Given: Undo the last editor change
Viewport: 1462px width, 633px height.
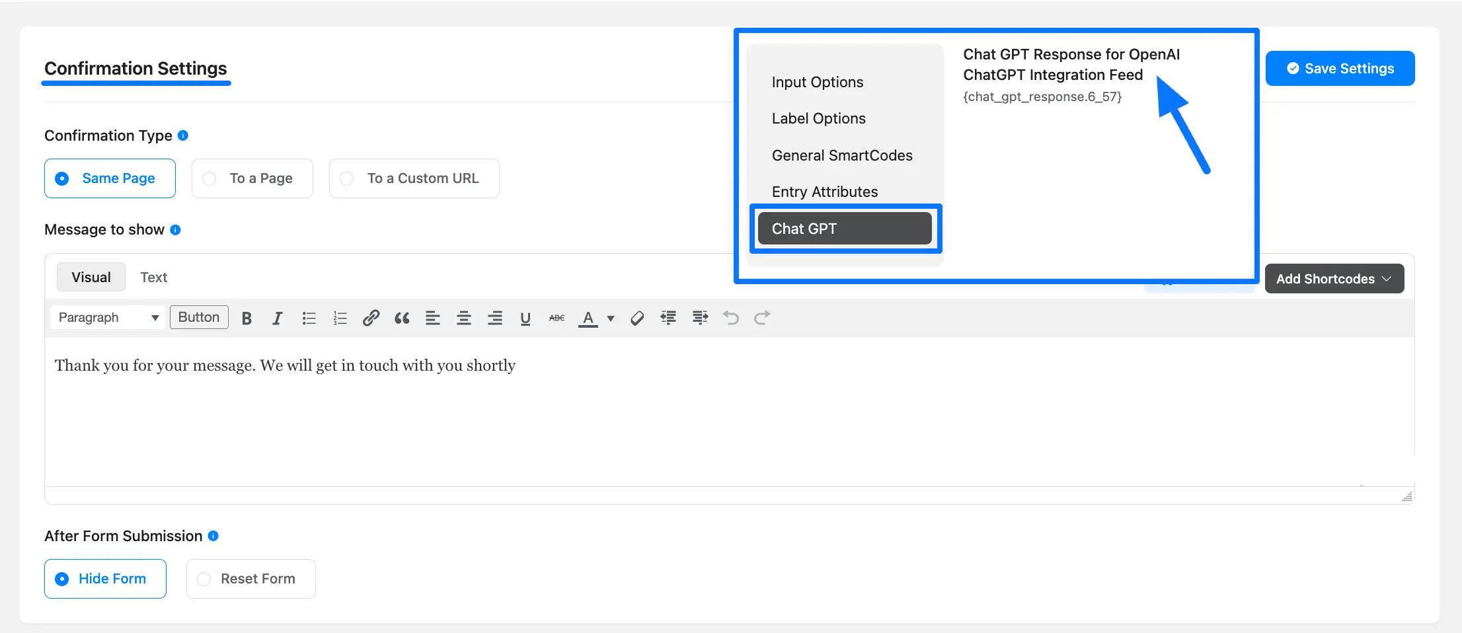Looking at the screenshot, I should [730, 318].
